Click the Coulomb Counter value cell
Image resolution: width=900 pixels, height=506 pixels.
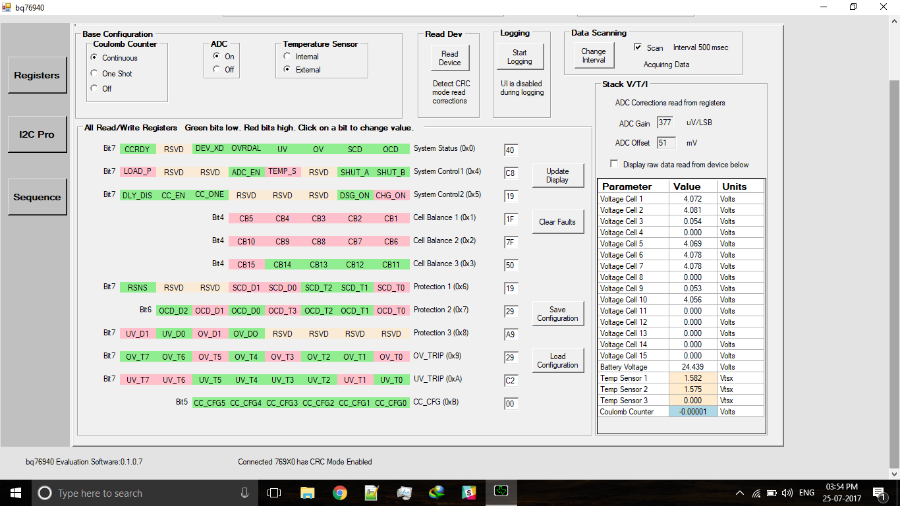(x=693, y=412)
